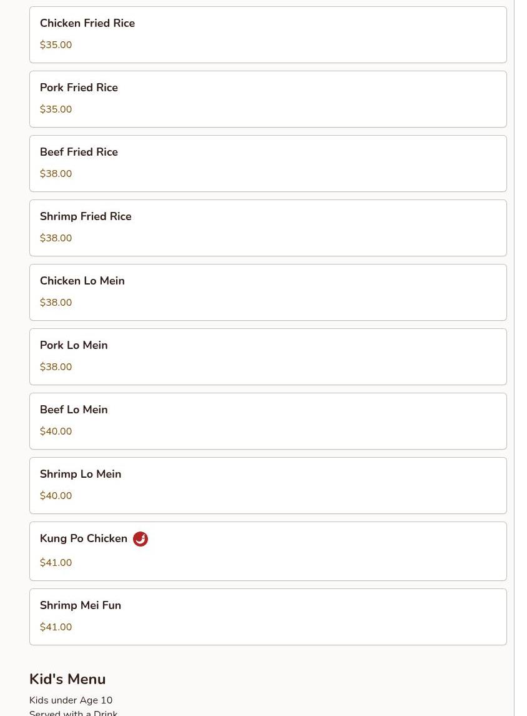
Task: Choose Beef Fried Rice from the menu
Action: (x=79, y=153)
